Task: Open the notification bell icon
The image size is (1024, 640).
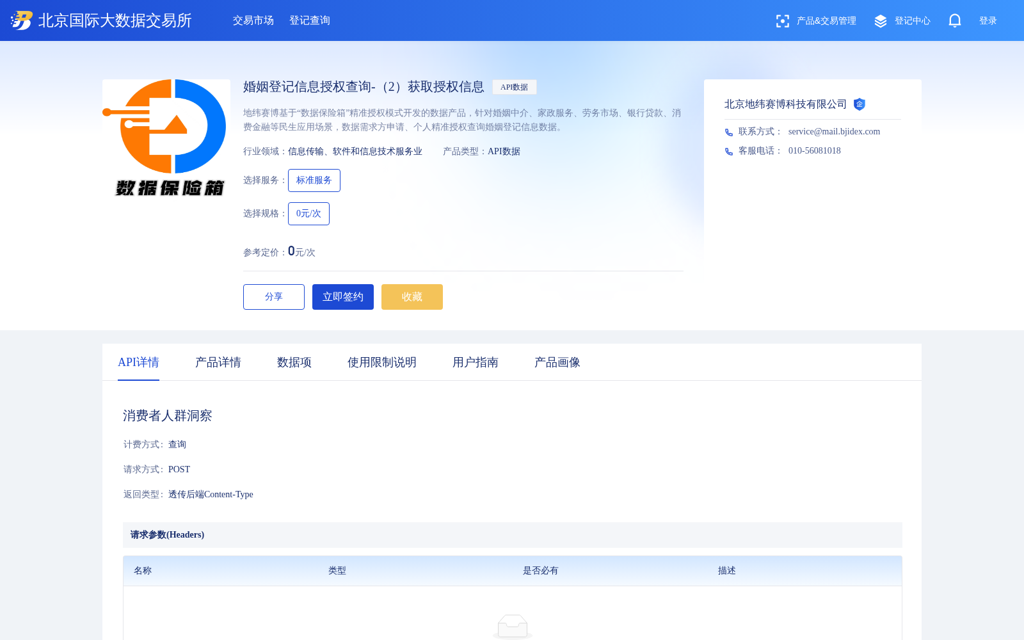Action: [x=955, y=20]
